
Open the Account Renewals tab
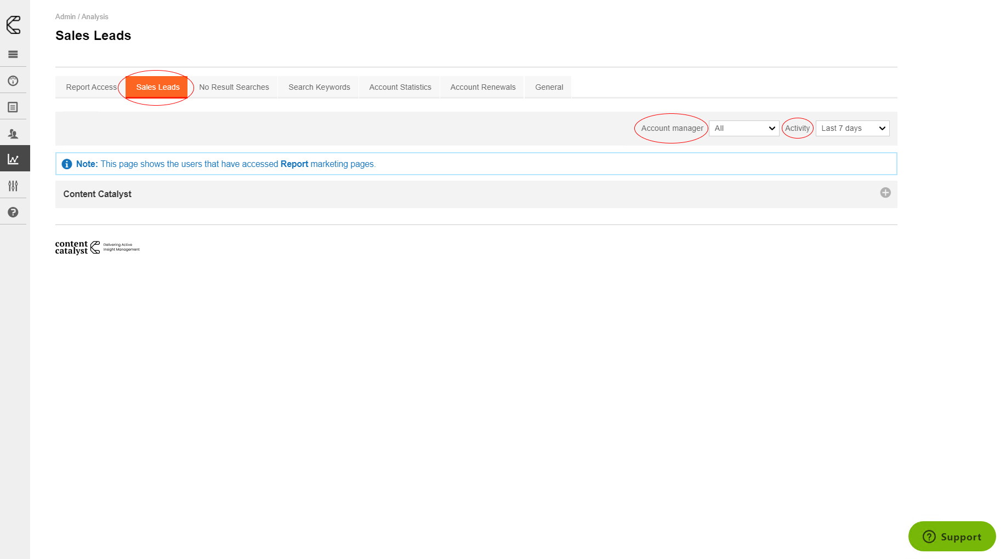click(x=482, y=87)
